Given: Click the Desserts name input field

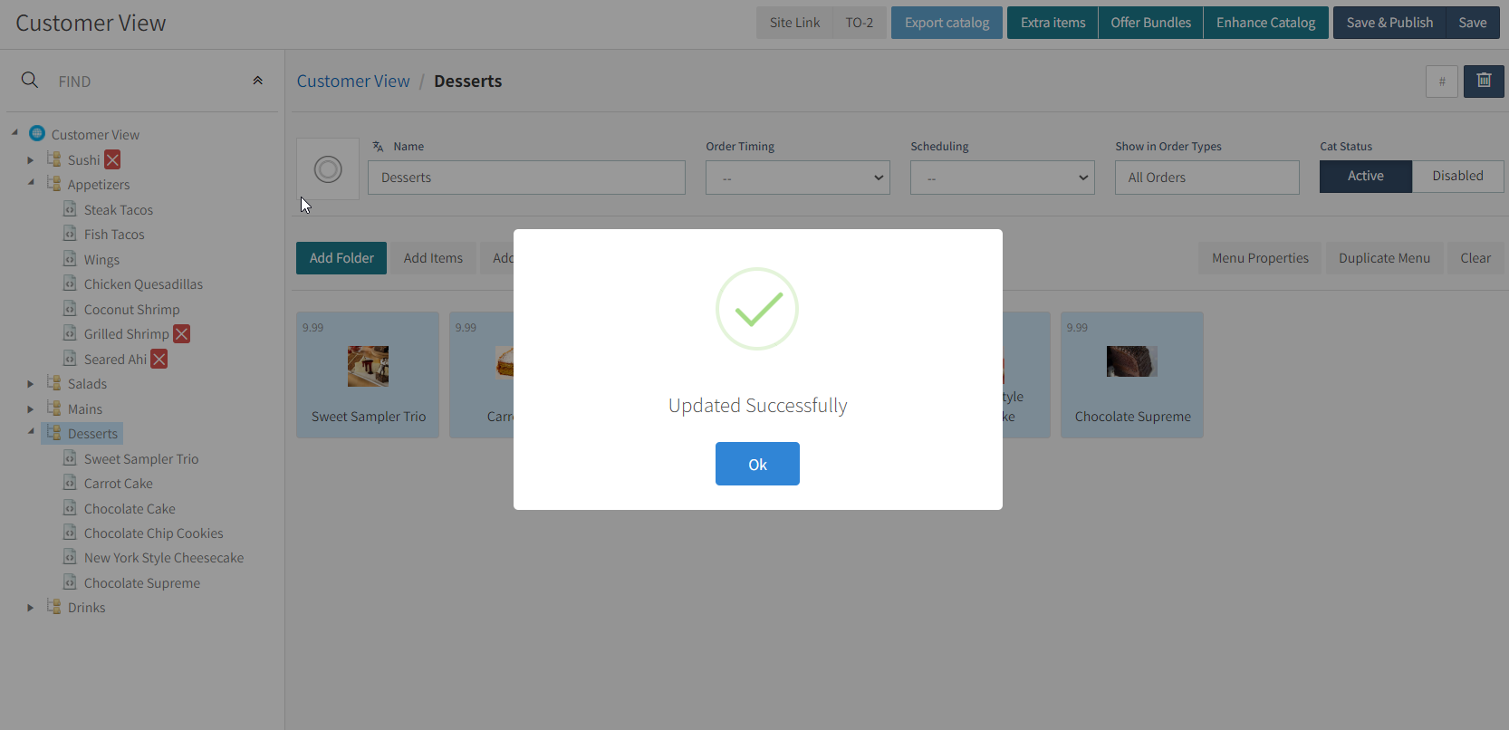Looking at the screenshot, I should pyautogui.click(x=526, y=178).
